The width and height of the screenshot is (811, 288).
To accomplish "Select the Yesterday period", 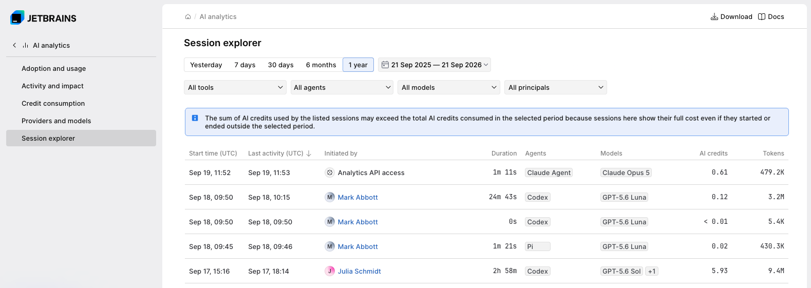I will tap(206, 65).
